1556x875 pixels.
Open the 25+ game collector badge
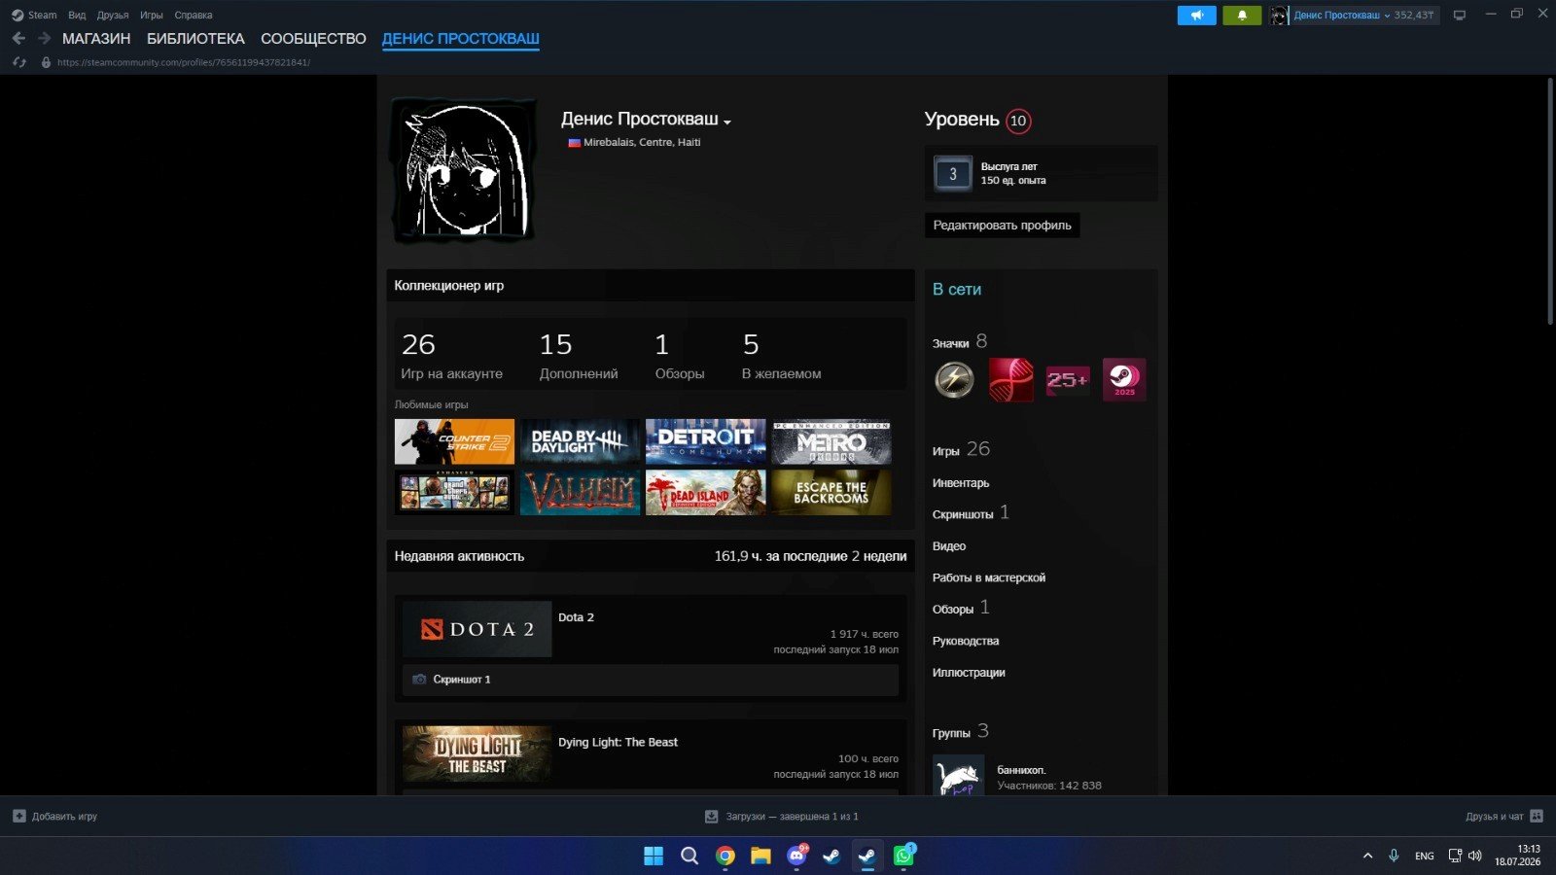[x=1067, y=380]
